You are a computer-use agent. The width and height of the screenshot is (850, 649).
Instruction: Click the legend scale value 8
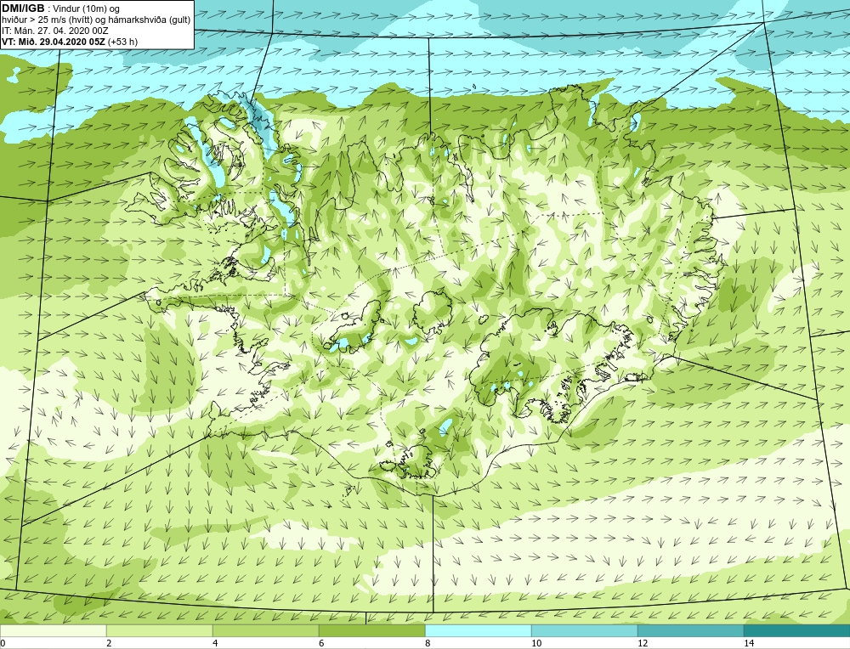(x=428, y=643)
